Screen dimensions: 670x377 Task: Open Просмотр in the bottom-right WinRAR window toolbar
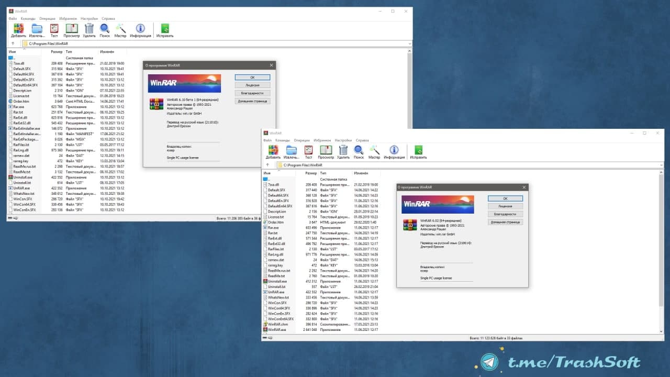pos(326,150)
